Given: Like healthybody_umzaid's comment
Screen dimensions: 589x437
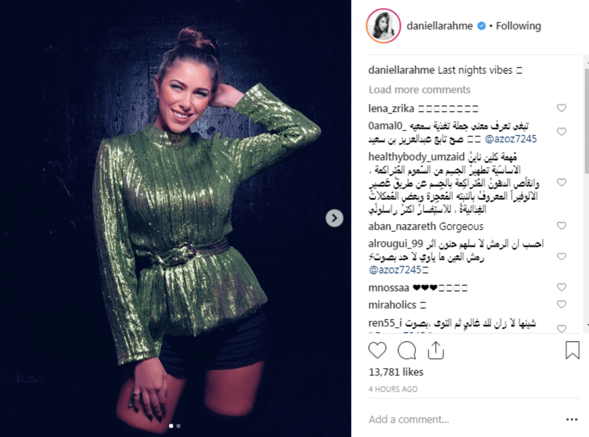Looking at the screenshot, I should 562,182.
